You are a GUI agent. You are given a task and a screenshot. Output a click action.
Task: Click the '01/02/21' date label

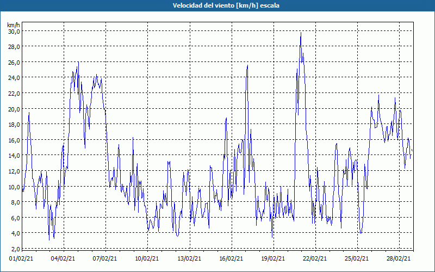tap(21, 258)
